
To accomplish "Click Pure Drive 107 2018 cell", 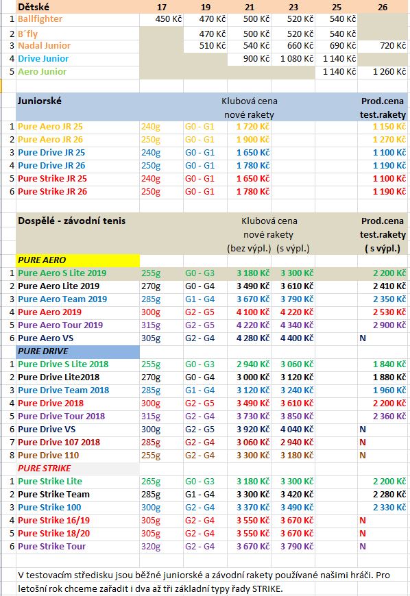I will click(x=77, y=443).
